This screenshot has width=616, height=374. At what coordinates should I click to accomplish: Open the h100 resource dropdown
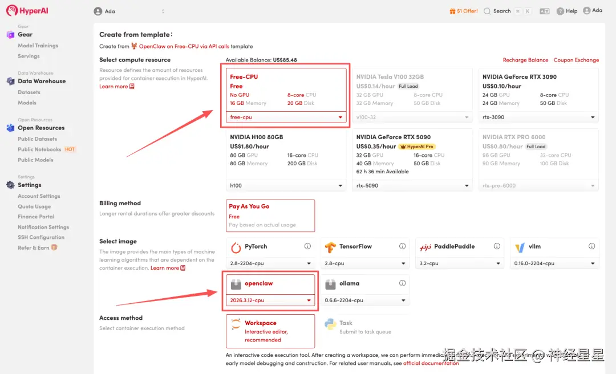[x=286, y=185]
